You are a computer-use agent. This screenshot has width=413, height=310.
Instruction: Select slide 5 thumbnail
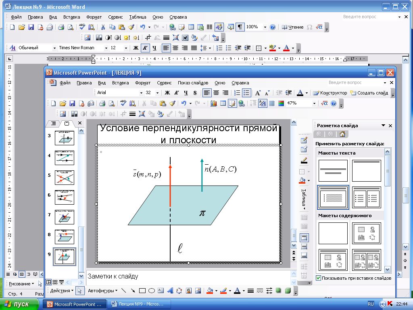(65, 178)
